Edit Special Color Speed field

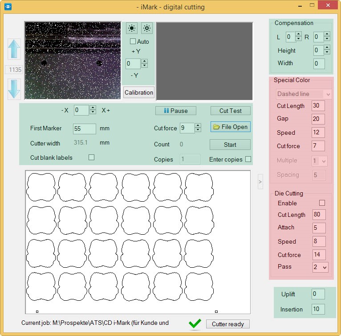point(318,133)
